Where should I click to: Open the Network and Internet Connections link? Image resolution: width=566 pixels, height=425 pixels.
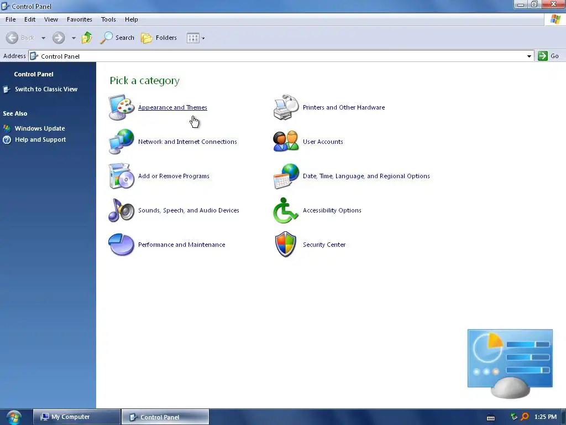tap(187, 142)
